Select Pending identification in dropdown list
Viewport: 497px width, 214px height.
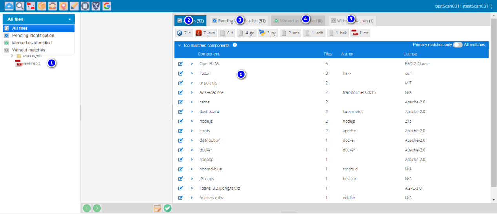click(38, 36)
